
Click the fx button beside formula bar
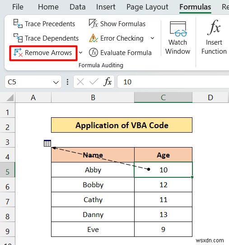point(107,82)
